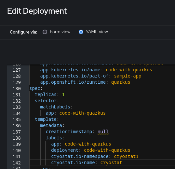Image resolution: width=175 pixels, height=169 pixels.
Task: Click the 'metadata:' key on line 136
Action: click(52, 125)
